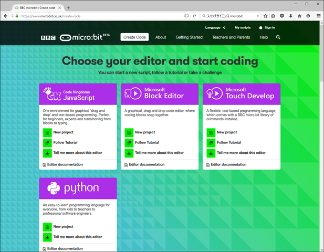Click the Code Kingdoms JavaScript crown icon
324x252 pixels.
point(52,94)
